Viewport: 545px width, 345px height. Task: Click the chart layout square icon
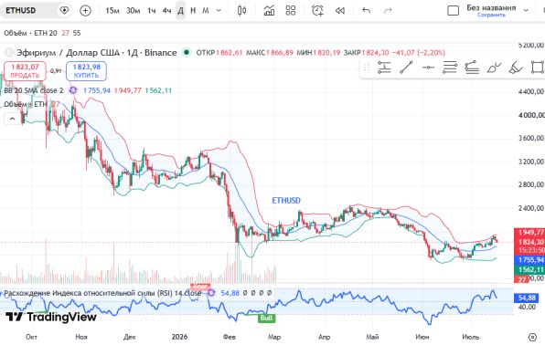point(453,10)
